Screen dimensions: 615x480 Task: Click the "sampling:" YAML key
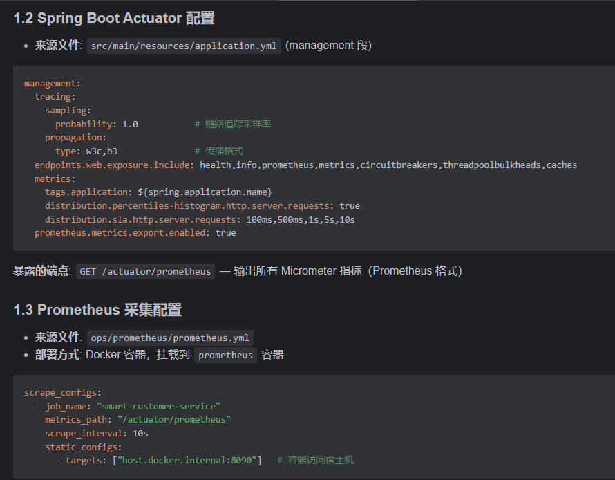[68, 110]
